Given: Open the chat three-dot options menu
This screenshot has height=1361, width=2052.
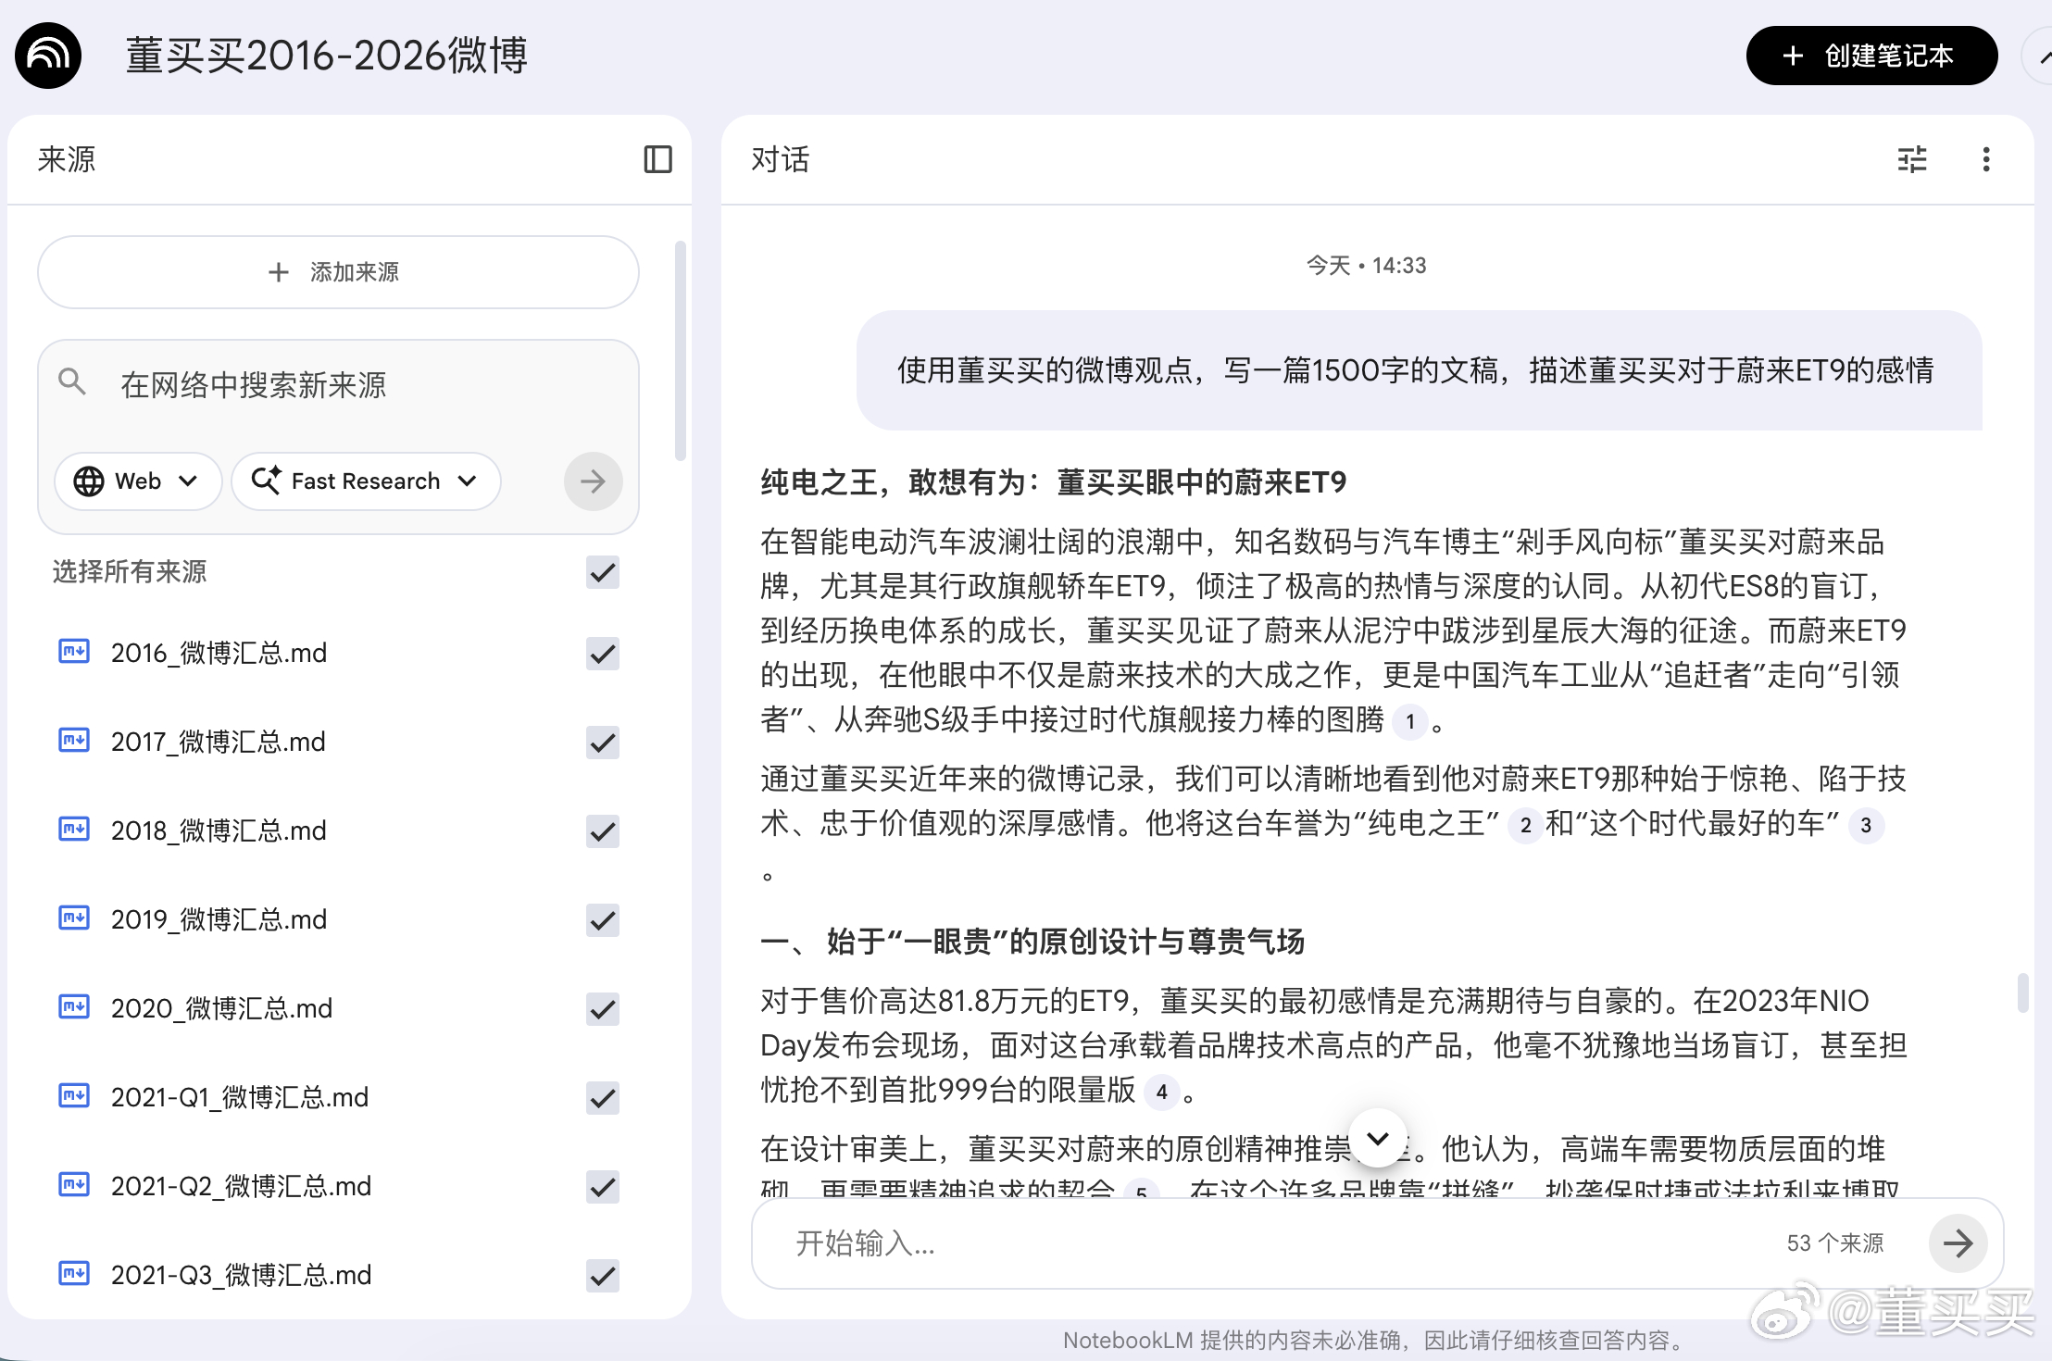Looking at the screenshot, I should [x=1985, y=159].
